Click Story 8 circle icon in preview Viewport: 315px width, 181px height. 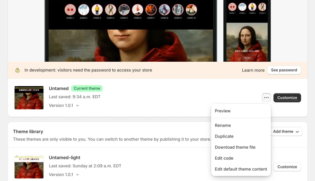pyautogui.click(x=164, y=9)
